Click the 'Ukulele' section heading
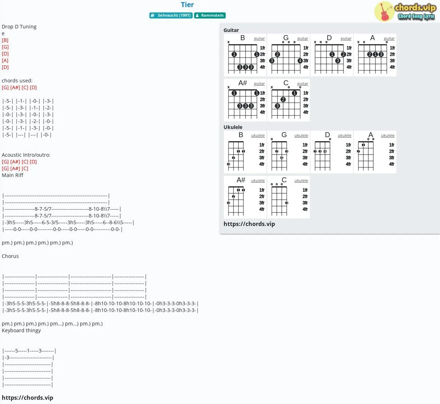The image size is (440, 404). point(233,127)
